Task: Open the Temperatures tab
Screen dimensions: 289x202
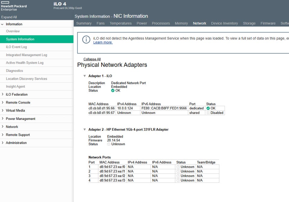Action: tap(120, 23)
